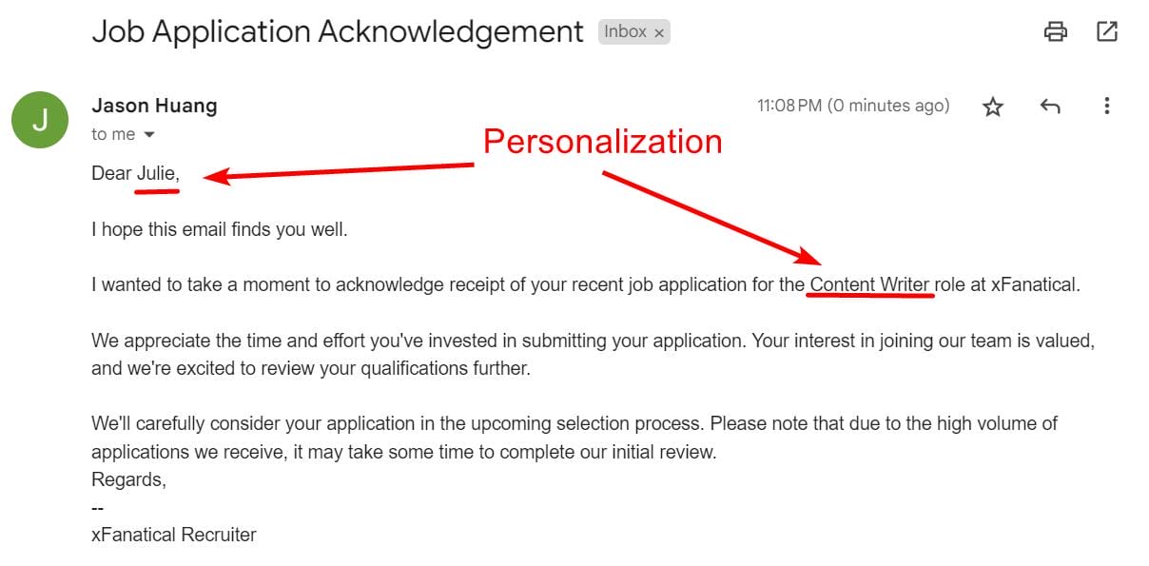Click the "xFanatical Recruiter" signature line

(173, 535)
